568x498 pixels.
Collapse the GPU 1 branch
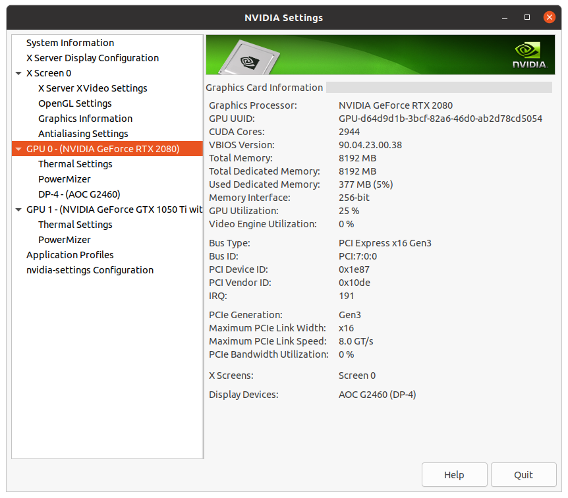coord(18,209)
